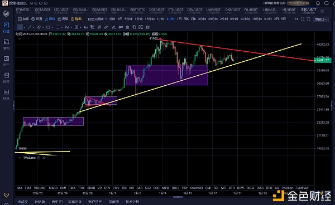Open the notification bell
Screen dimensions: 335x205
(x=318, y=3)
